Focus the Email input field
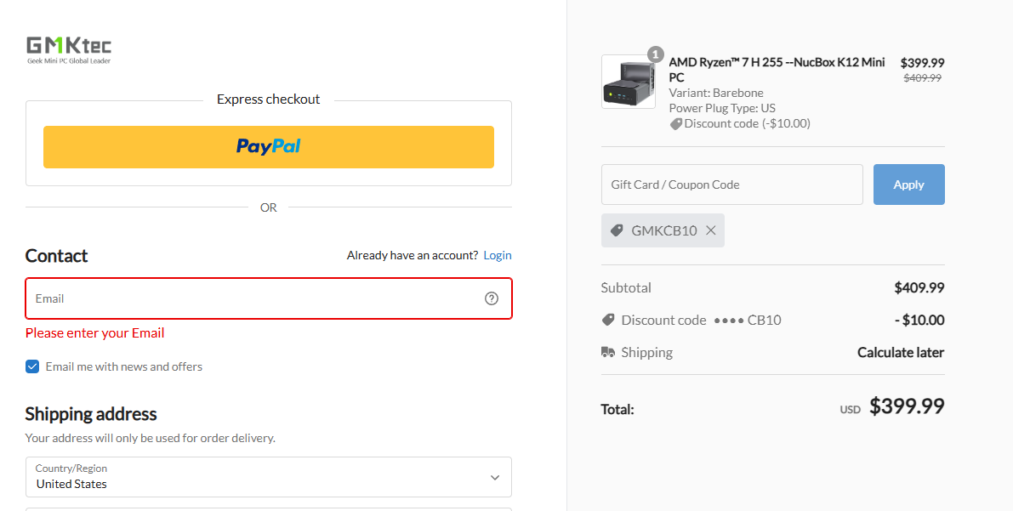This screenshot has height=511, width=1013. tap(269, 298)
